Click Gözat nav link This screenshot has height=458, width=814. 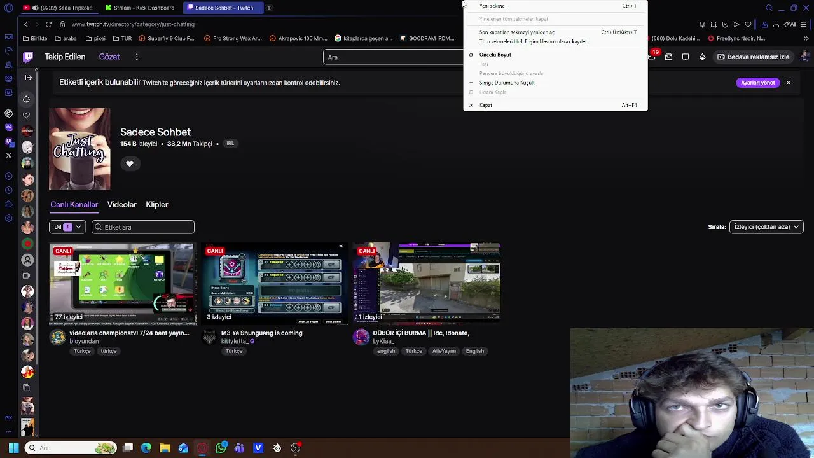click(109, 57)
